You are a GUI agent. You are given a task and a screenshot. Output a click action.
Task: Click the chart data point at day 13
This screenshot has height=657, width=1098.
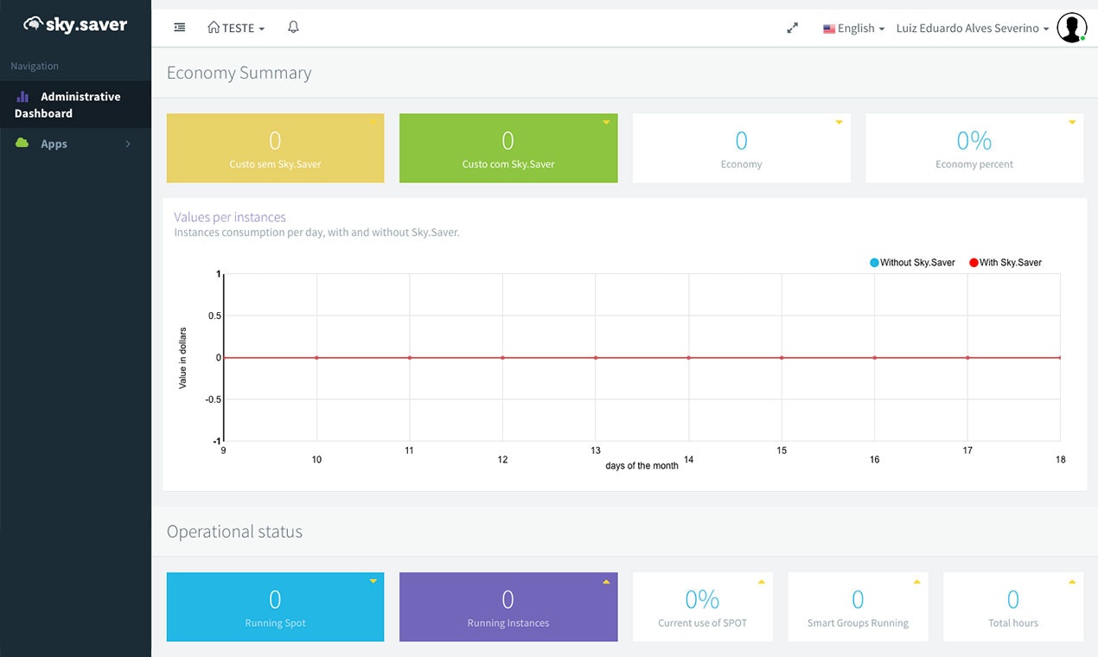coord(596,357)
